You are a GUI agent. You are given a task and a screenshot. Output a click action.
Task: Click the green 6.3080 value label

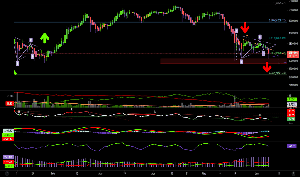[9, 166]
